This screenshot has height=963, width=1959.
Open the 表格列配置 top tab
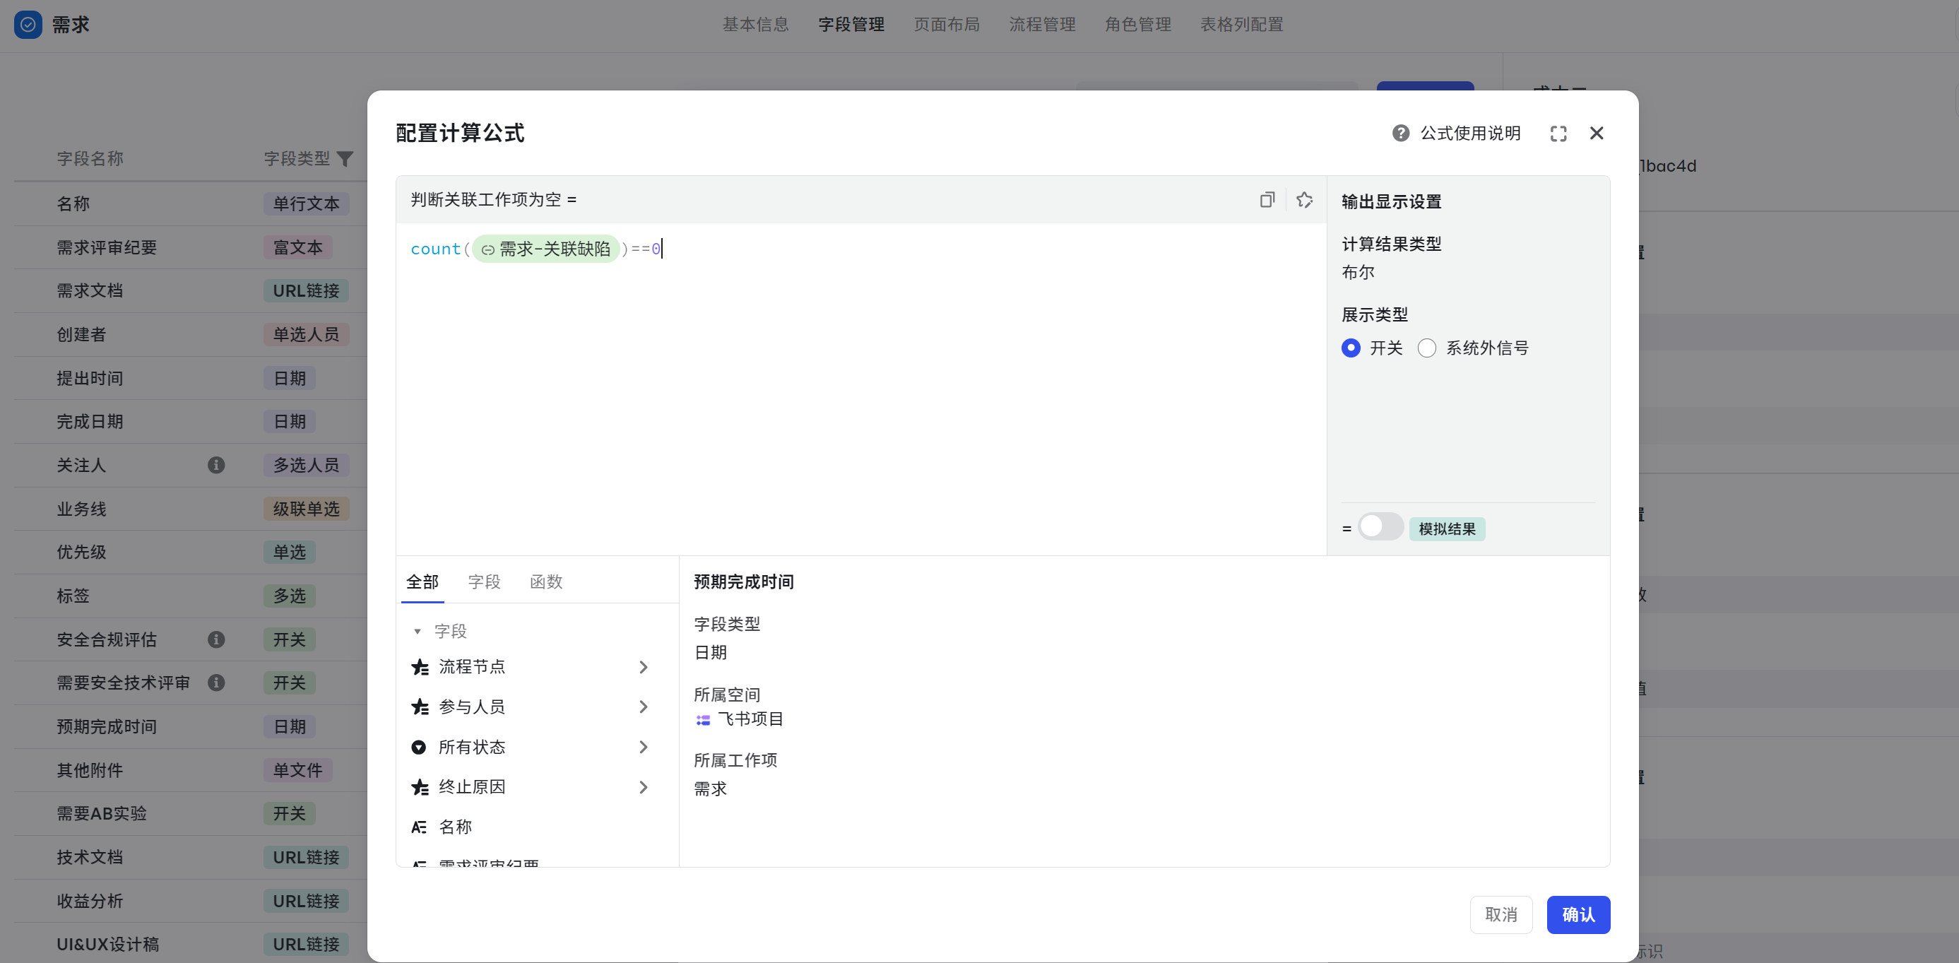click(1242, 24)
